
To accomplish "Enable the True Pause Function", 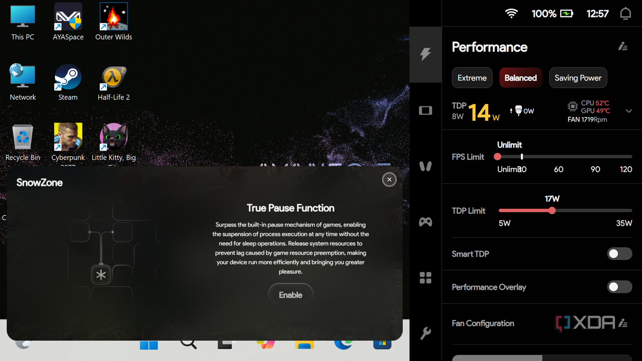I will [291, 295].
